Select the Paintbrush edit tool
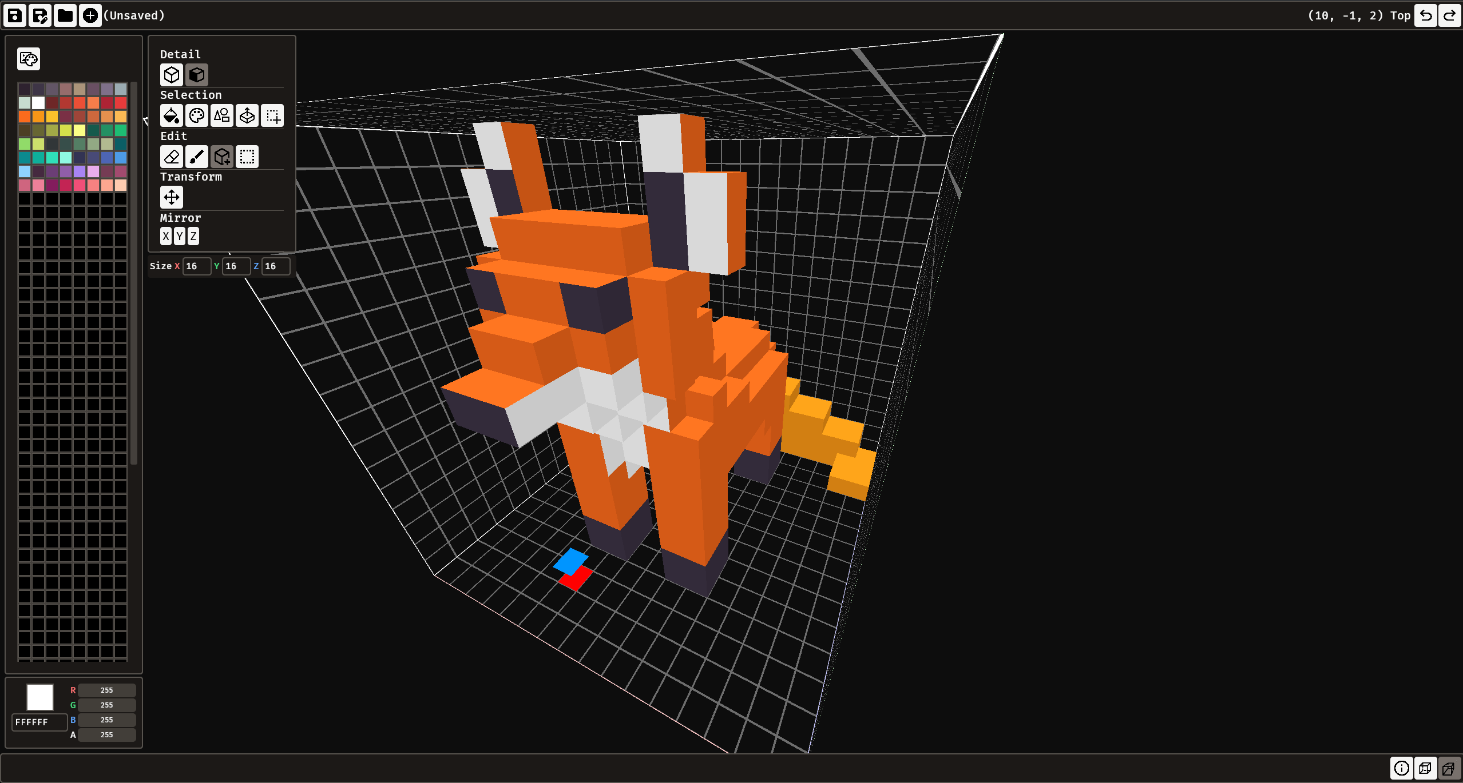Viewport: 1463px width, 783px height. pyautogui.click(x=197, y=157)
